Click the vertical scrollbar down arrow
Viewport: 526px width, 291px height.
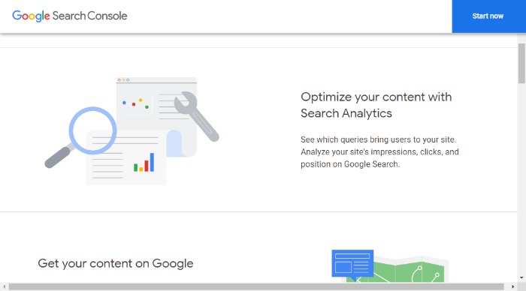point(521,277)
